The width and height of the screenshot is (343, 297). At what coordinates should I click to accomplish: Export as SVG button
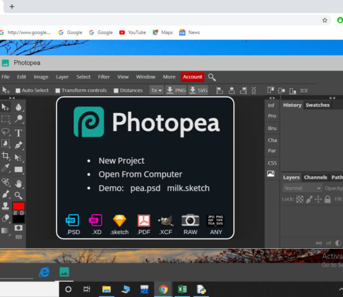198,91
